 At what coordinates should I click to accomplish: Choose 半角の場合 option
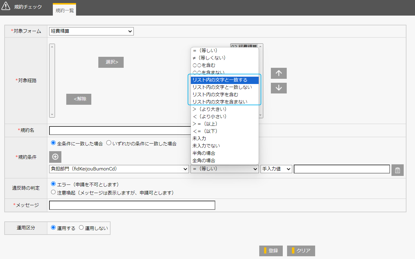tap(224, 153)
